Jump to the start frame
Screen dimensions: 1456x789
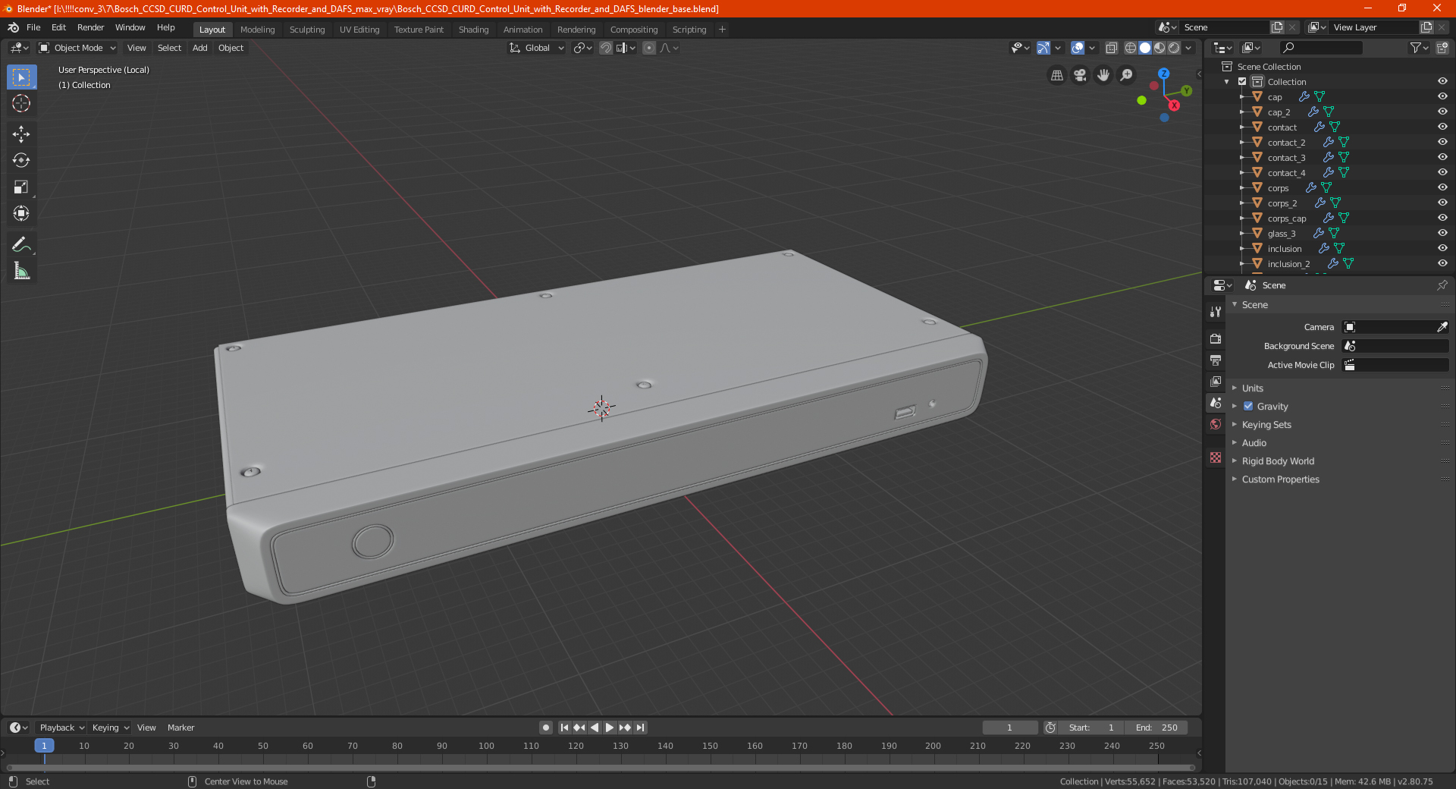pos(564,728)
